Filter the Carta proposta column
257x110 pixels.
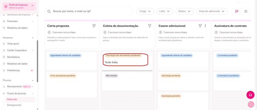point(94,26)
